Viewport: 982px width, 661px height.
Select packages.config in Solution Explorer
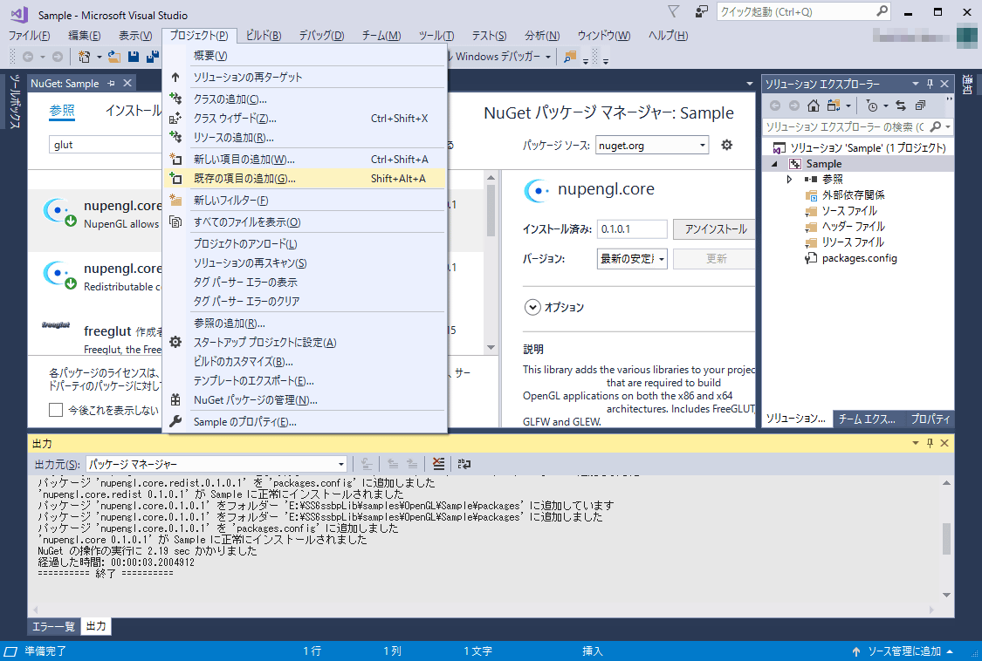tap(859, 258)
